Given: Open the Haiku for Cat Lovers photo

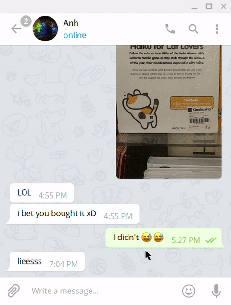Looking at the screenshot, I should point(169,112).
